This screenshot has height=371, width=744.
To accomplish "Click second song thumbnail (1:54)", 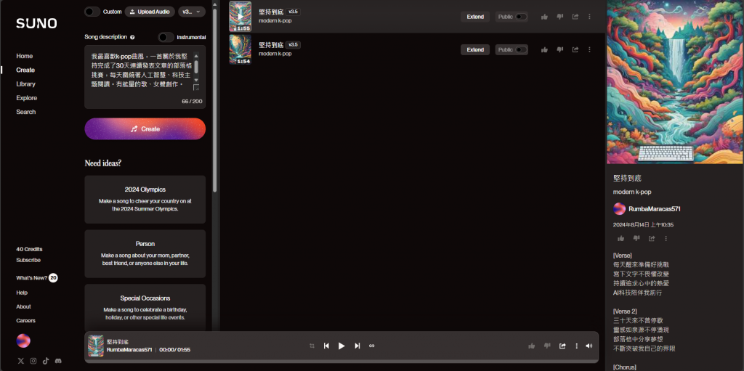I will tap(240, 49).
